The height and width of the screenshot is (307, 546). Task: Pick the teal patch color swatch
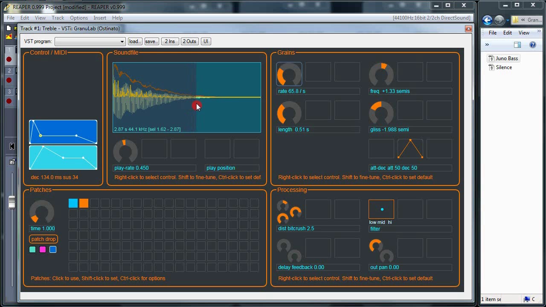(32, 249)
